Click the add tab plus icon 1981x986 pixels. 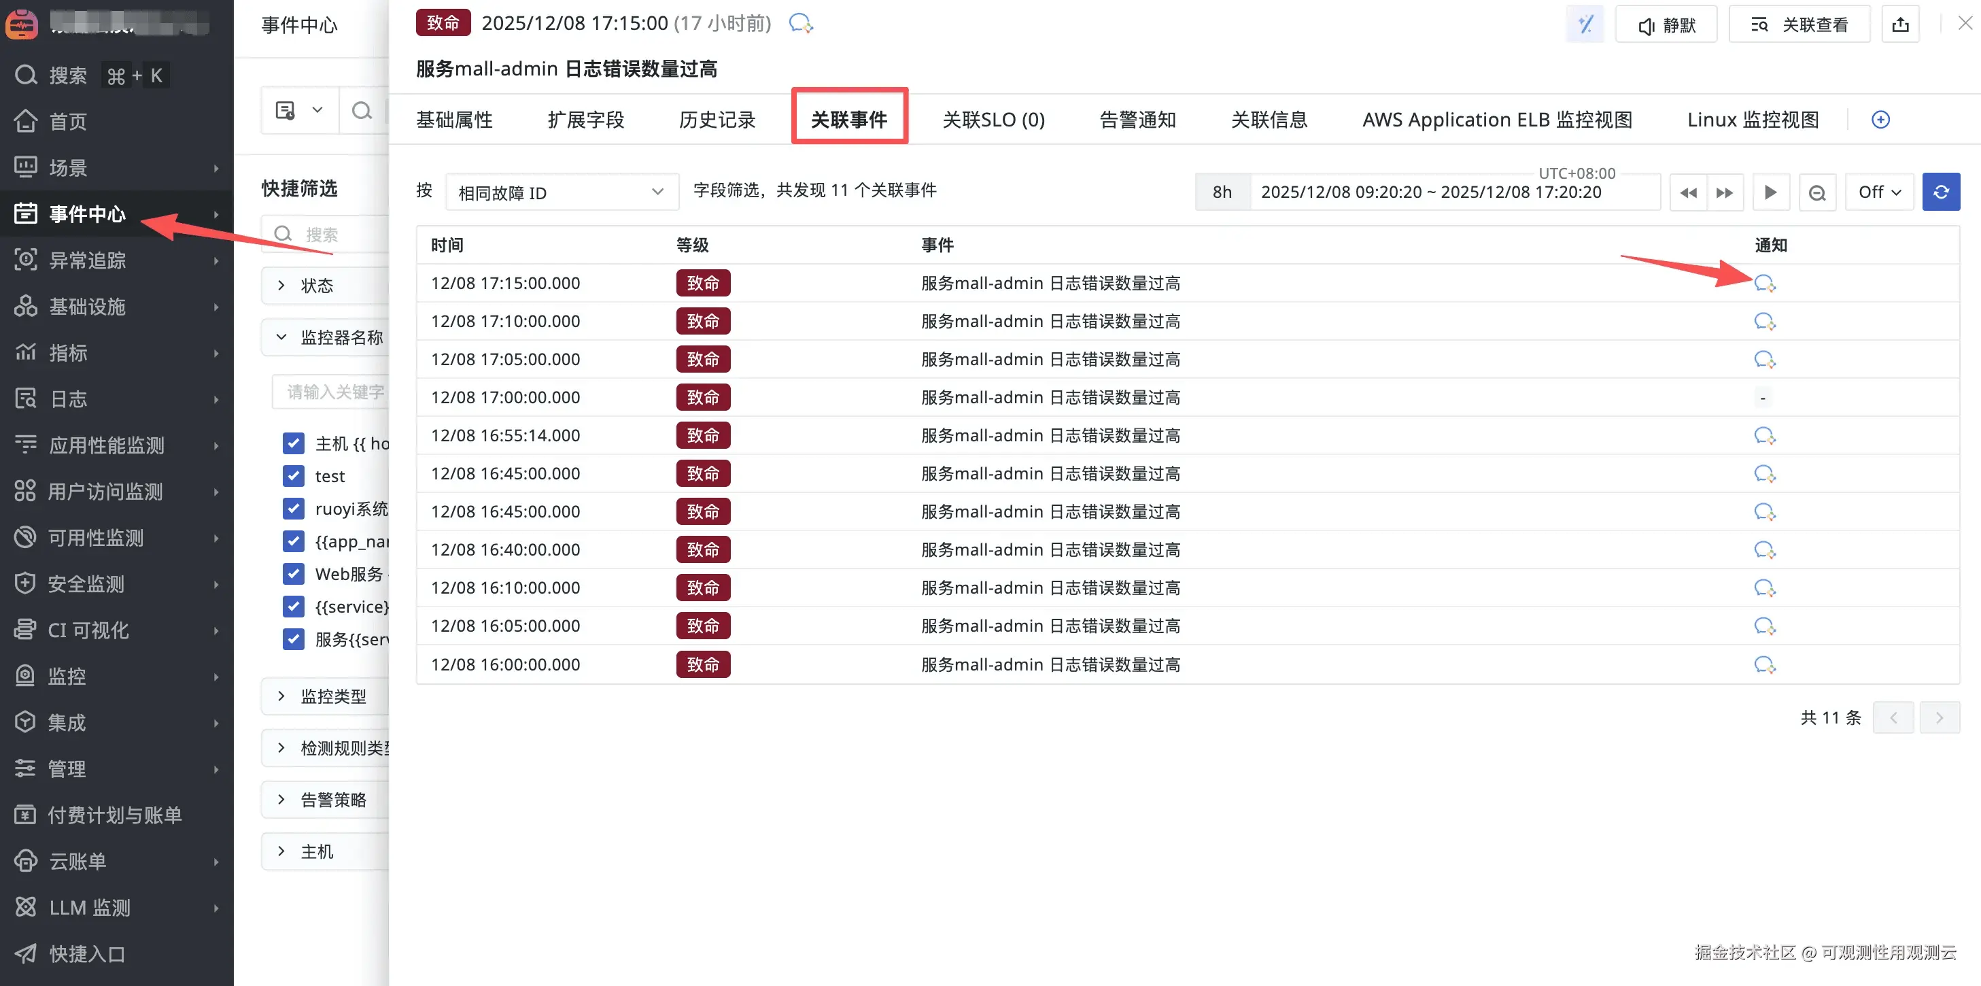(x=1880, y=120)
